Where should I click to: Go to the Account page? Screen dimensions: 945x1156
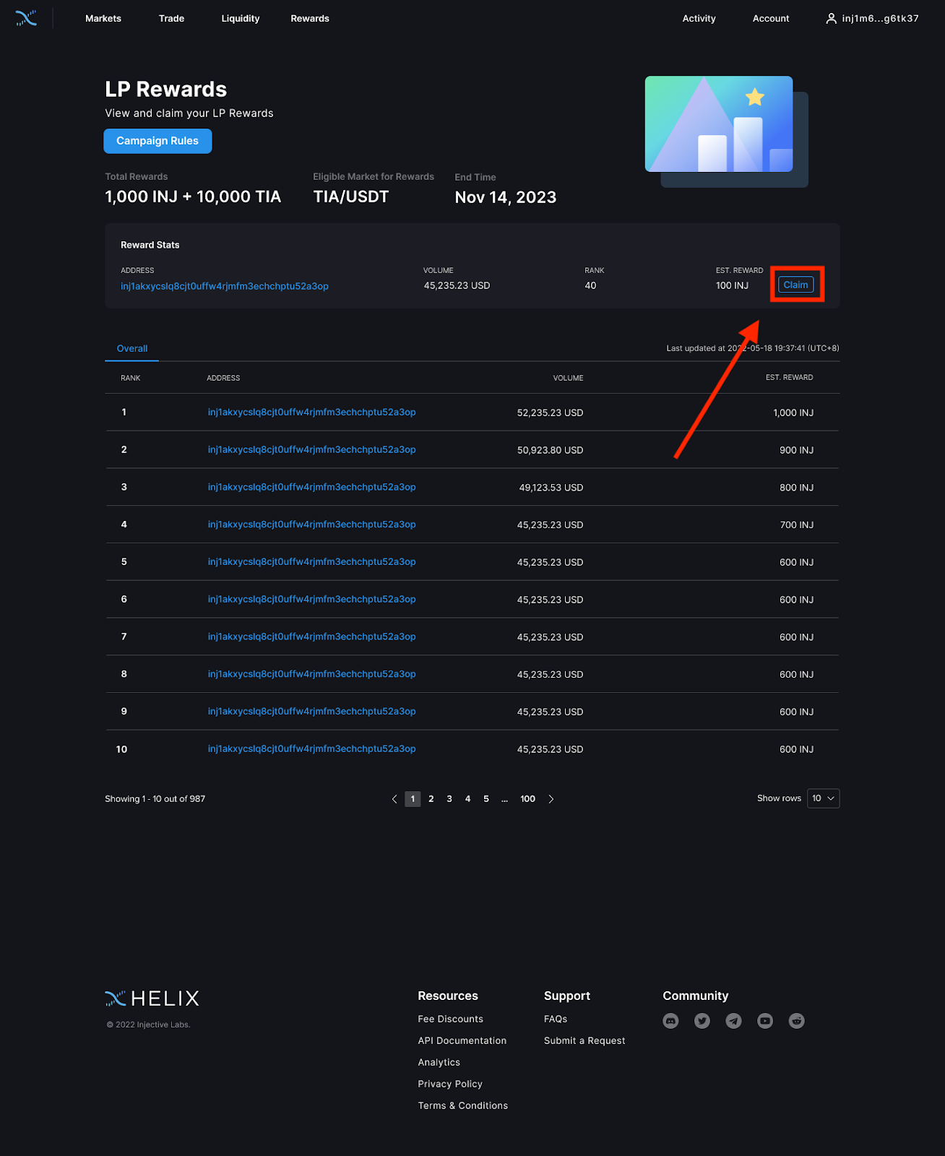coord(771,19)
